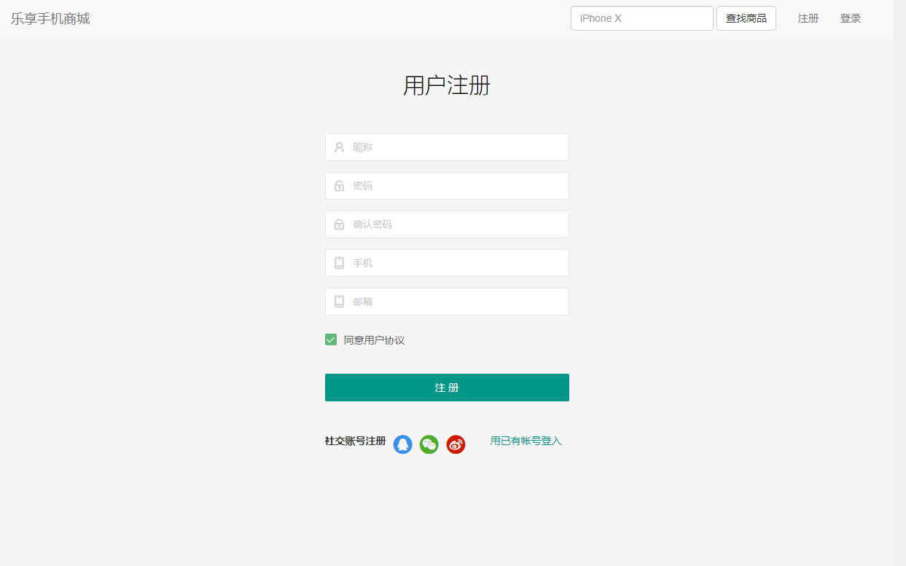Click the Weibo social login icon
The width and height of the screenshot is (906, 566).
click(x=456, y=444)
